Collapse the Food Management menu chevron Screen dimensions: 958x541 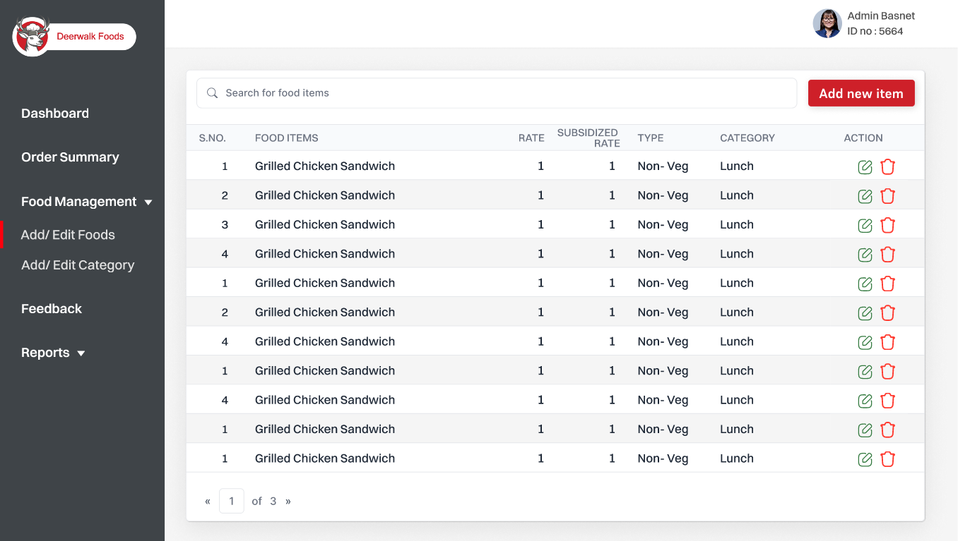148,202
